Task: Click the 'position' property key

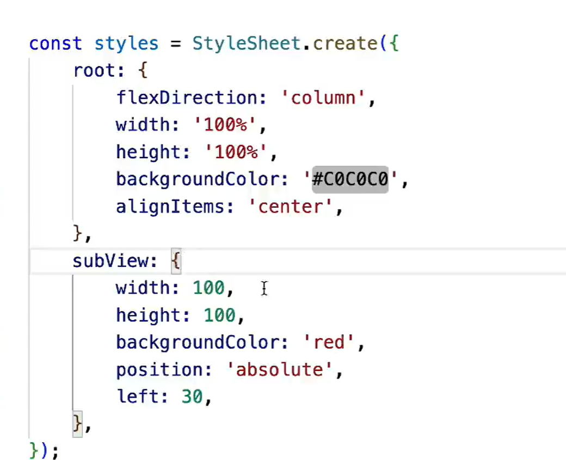Action: pyautogui.click(x=159, y=370)
